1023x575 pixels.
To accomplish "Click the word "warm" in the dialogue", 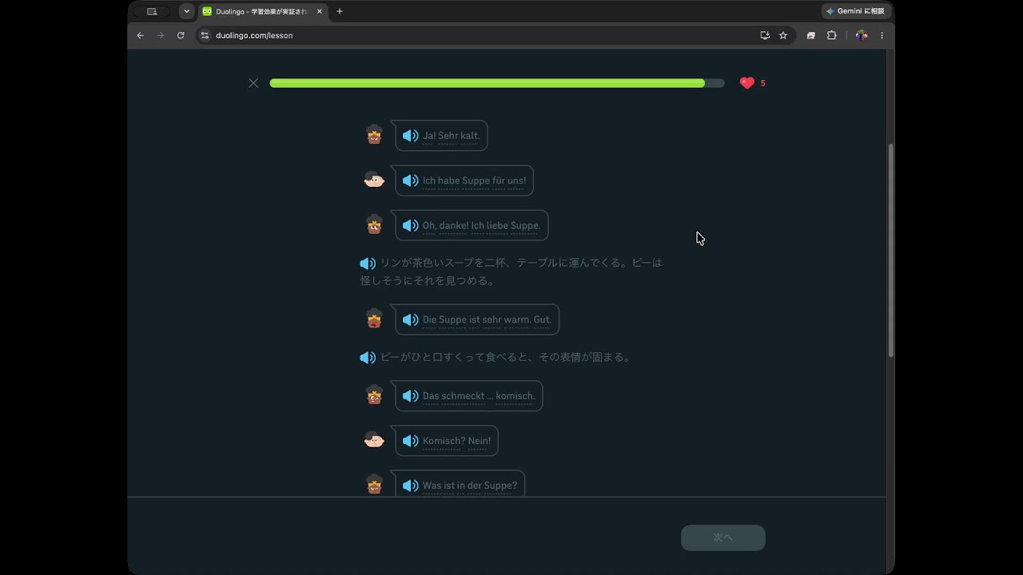I will (517, 319).
